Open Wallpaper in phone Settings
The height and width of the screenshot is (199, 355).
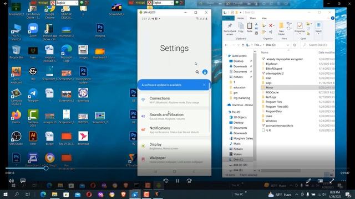click(174, 160)
